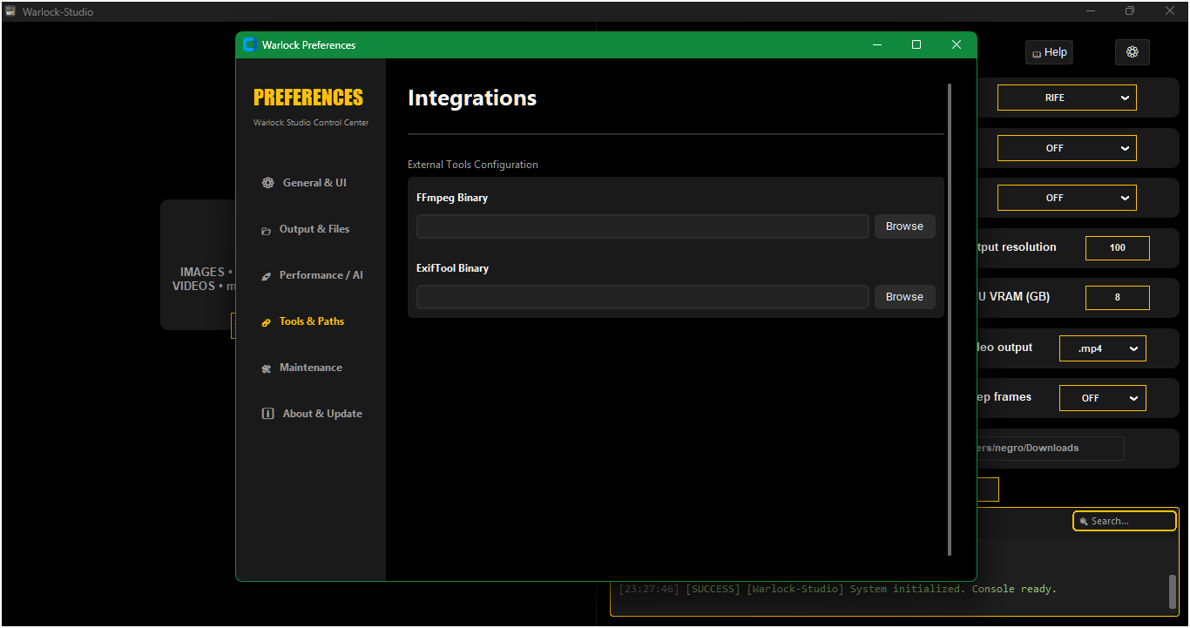Click the "Warlock Preferences" window title text
The image size is (1190, 628).
pyautogui.click(x=308, y=45)
